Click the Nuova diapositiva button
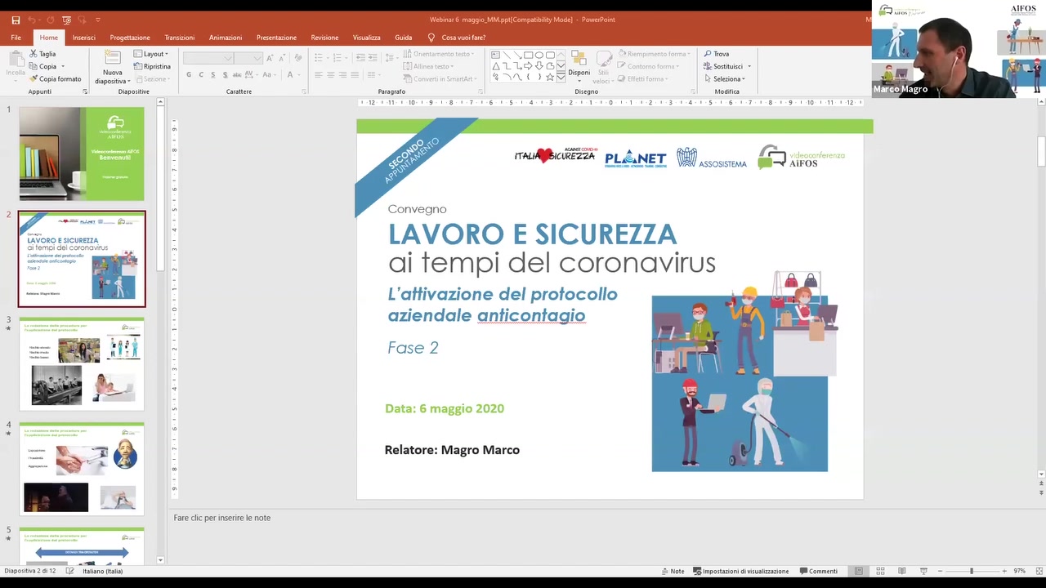 [112, 67]
